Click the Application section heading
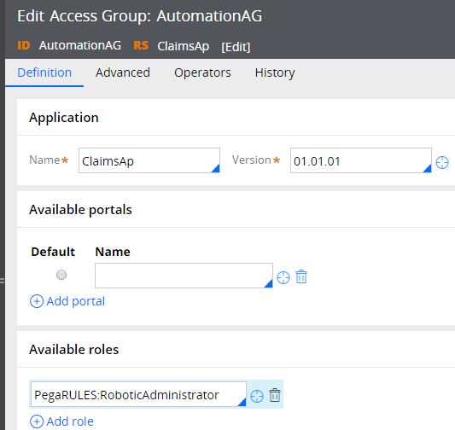Viewport: 455px width, 430px height. coord(64,118)
